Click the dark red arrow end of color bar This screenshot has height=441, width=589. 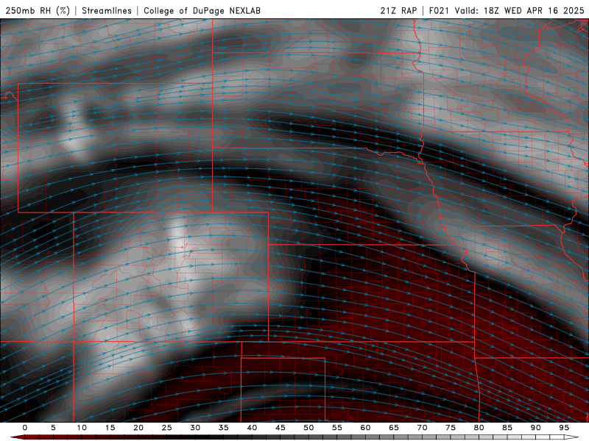(x=17, y=437)
